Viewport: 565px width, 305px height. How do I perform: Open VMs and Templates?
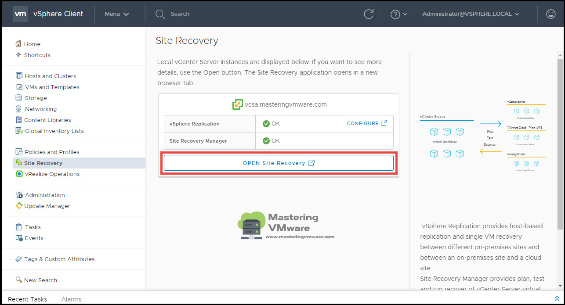[x=52, y=87]
